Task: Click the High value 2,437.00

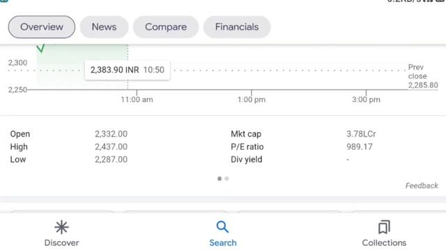Action: point(111,147)
